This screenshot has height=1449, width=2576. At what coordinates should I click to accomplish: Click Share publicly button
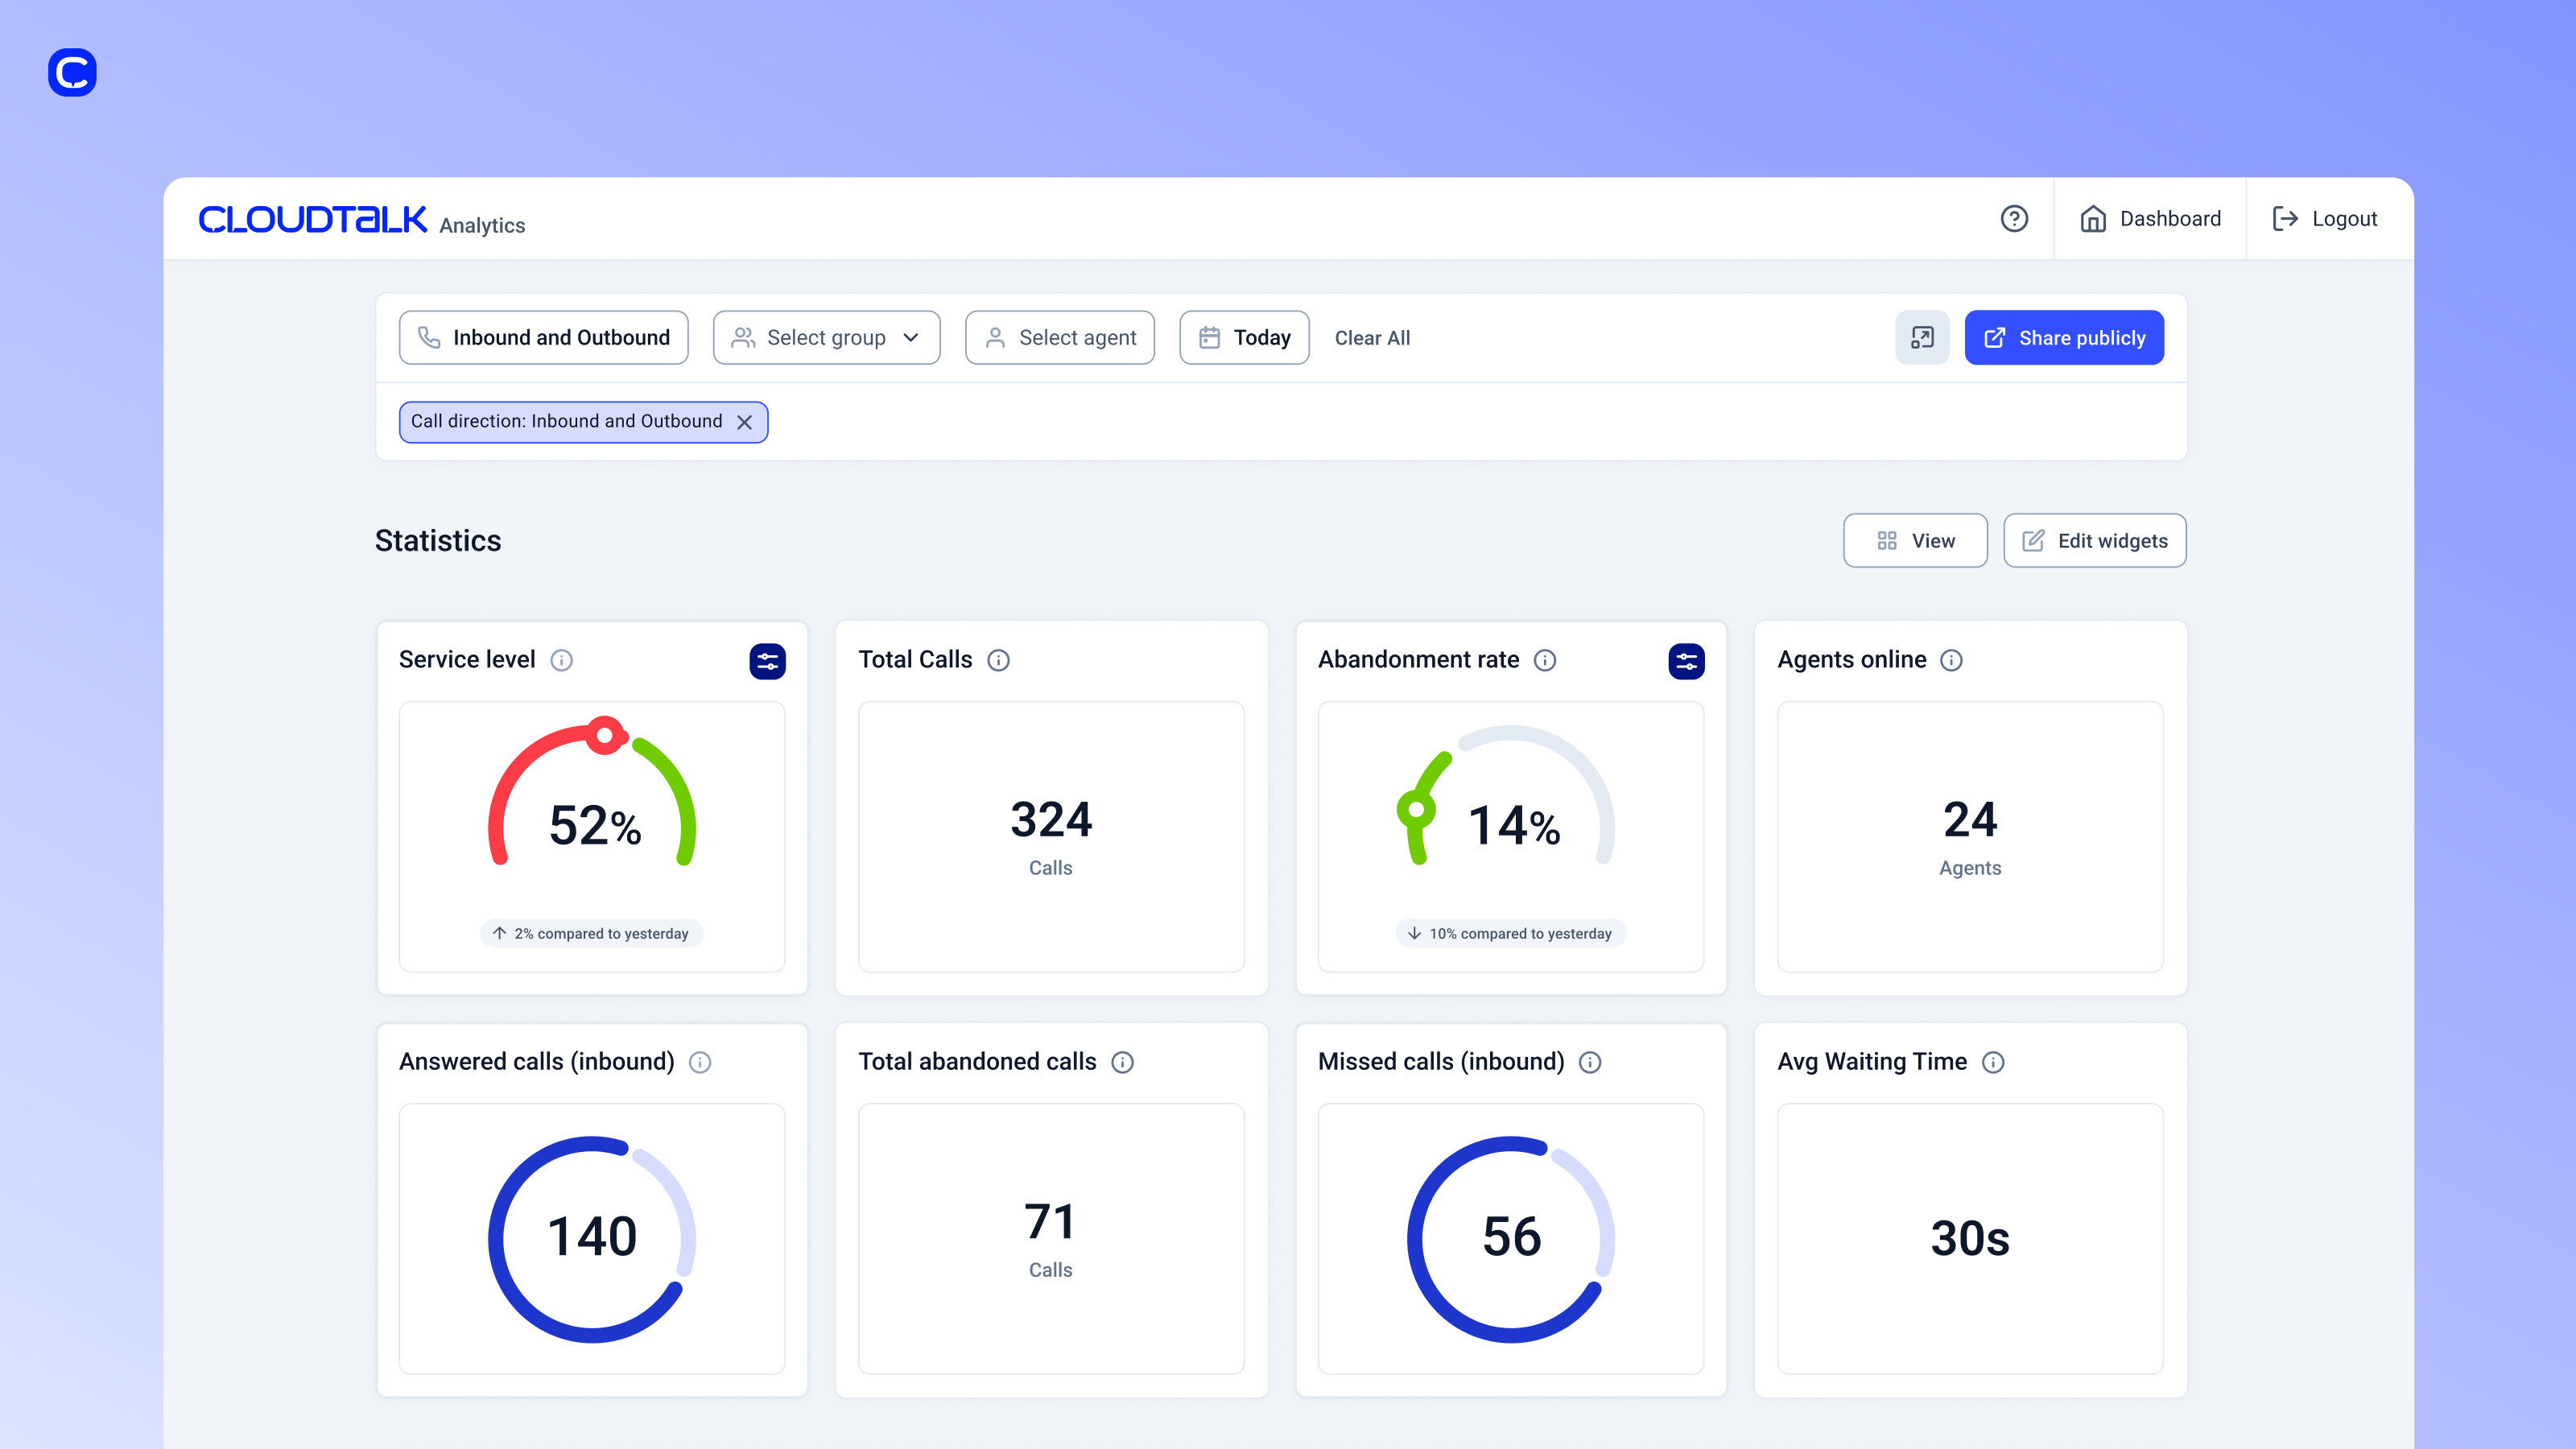2064,338
